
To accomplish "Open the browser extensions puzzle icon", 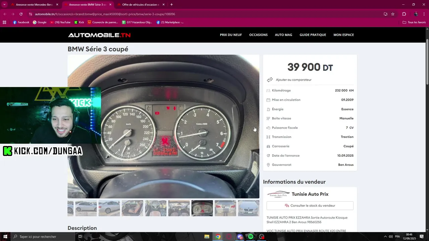I will tap(404, 14).
